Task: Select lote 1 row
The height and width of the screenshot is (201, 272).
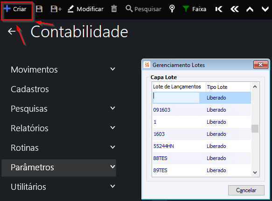Action: pyautogui.click(x=202, y=122)
